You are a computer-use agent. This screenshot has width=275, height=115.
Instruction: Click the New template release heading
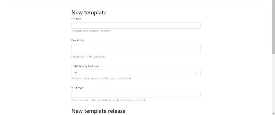click(x=98, y=111)
